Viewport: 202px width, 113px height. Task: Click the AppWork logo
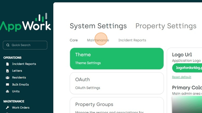(x=26, y=22)
